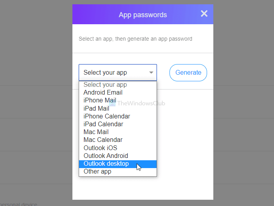Choose Mac Mail from the list
Viewport: 274px width, 206px height.
point(118,132)
